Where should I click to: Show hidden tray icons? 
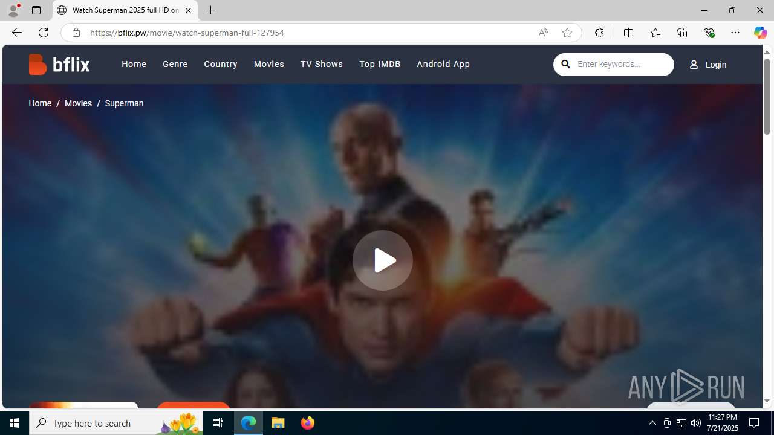click(652, 423)
